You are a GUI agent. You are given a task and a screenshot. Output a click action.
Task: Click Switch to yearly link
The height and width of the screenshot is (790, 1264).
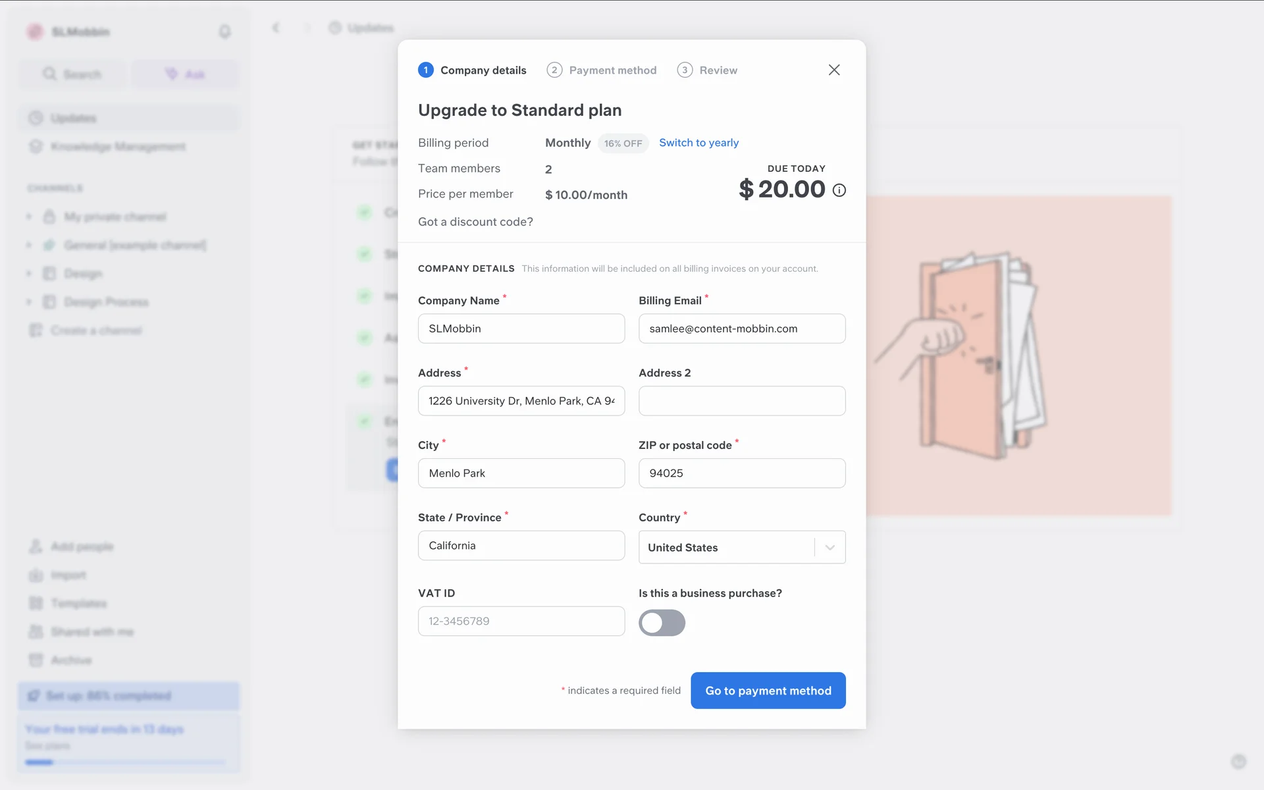698,143
